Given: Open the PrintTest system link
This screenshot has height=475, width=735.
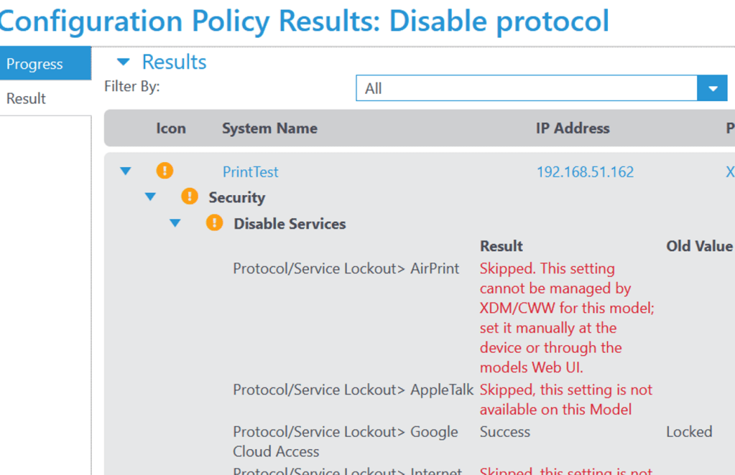Looking at the screenshot, I should pyautogui.click(x=250, y=172).
